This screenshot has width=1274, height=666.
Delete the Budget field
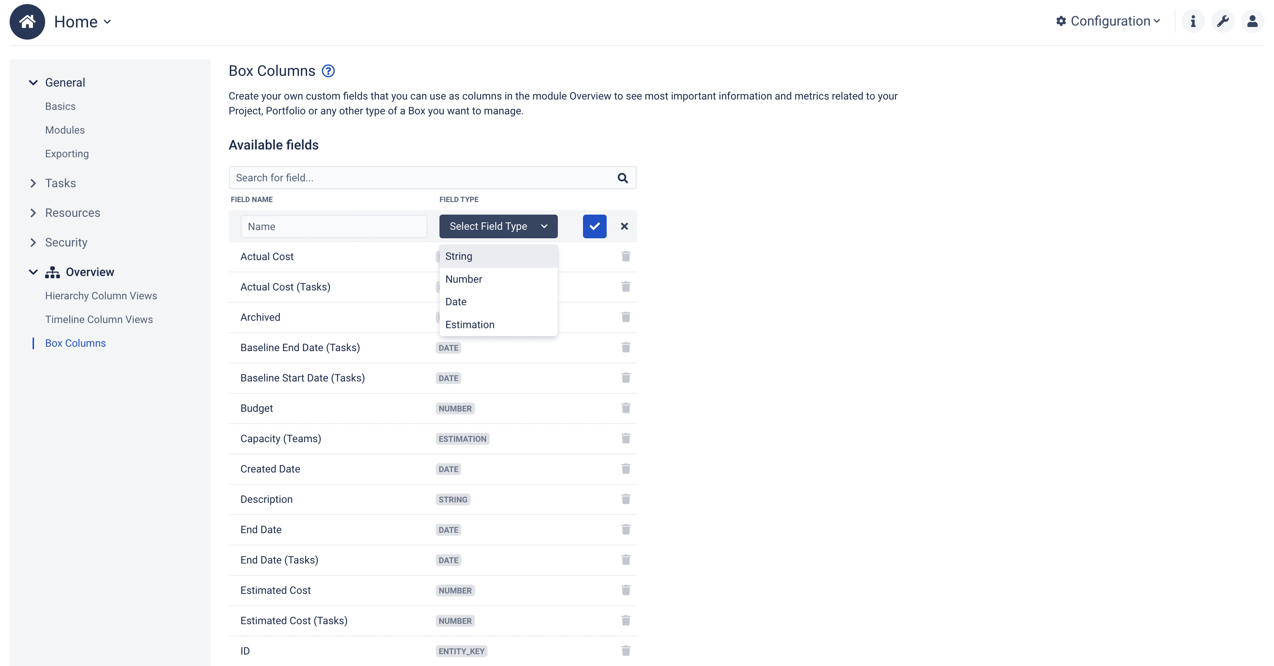[626, 408]
